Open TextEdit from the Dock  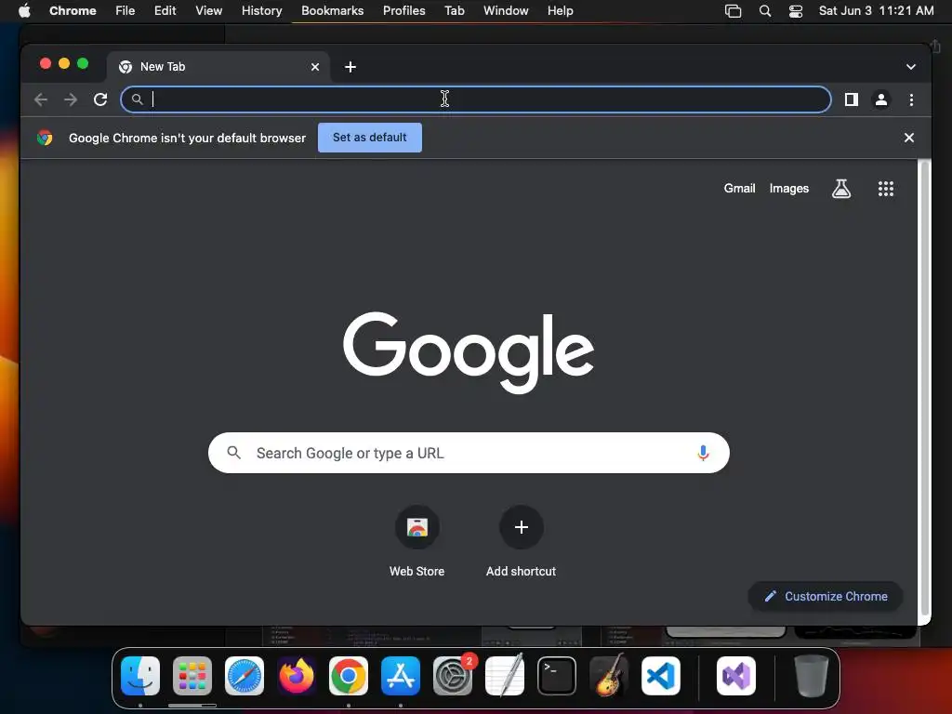tap(505, 675)
